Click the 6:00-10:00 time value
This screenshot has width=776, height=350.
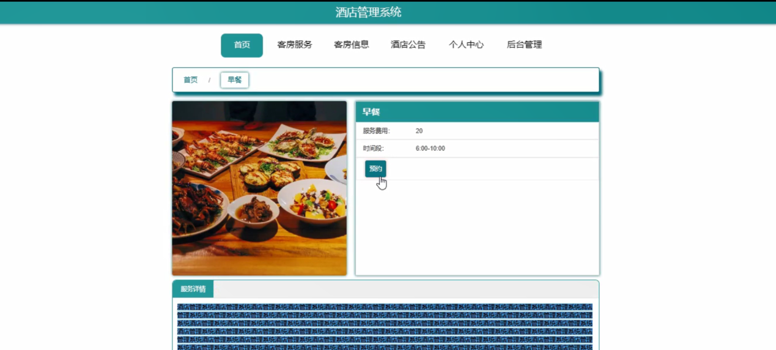(430, 149)
